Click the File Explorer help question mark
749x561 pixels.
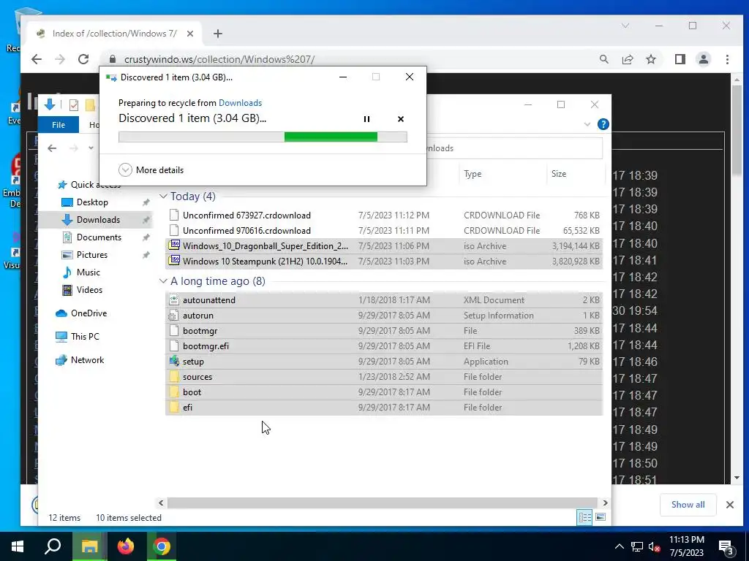[x=603, y=124]
